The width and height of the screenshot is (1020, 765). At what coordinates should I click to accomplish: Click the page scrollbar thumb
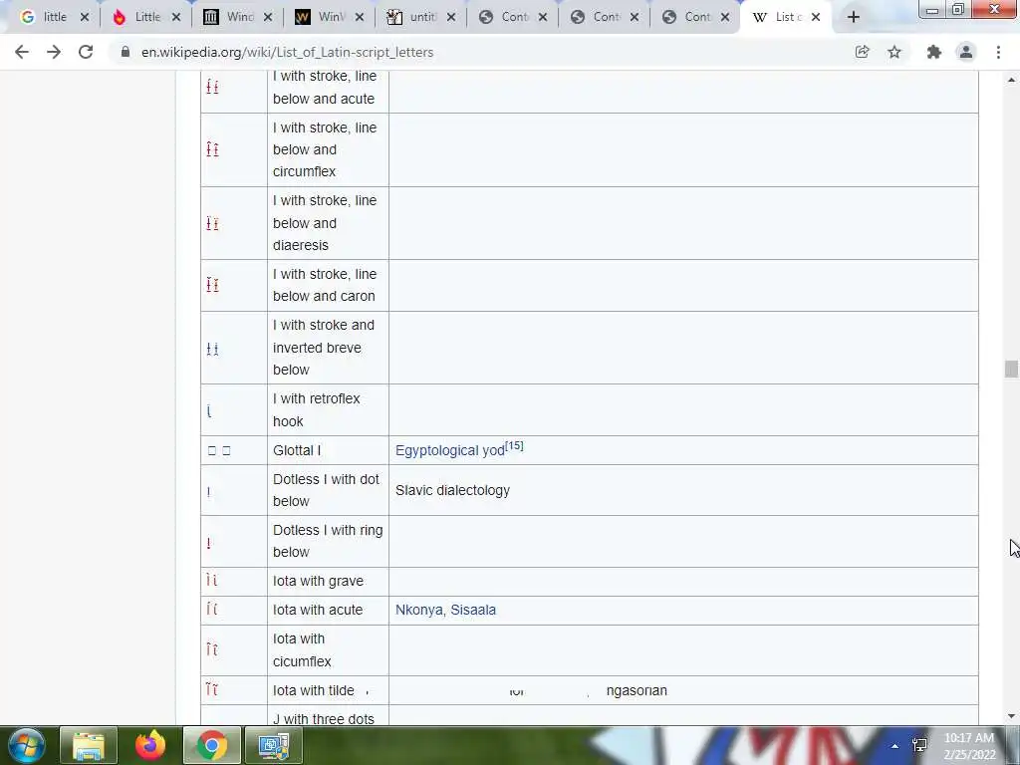coord(1011,369)
